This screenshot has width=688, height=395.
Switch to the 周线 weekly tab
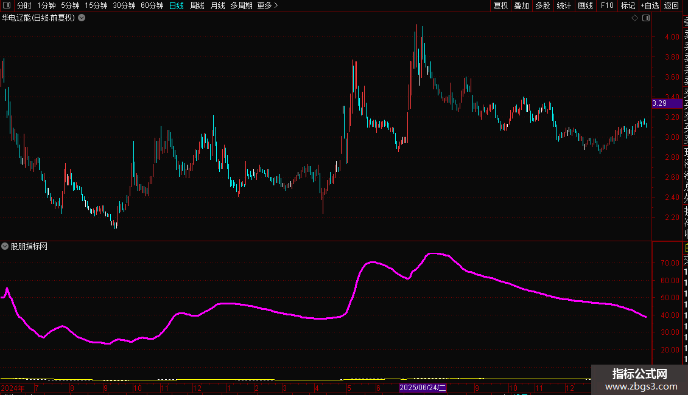(197, 5)
